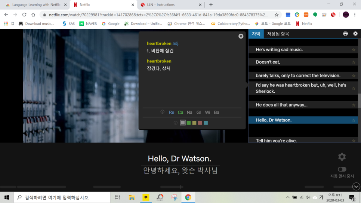Open Task View on taskbar
This screenshot has width=361, height=203.
[x=117, y=197]
